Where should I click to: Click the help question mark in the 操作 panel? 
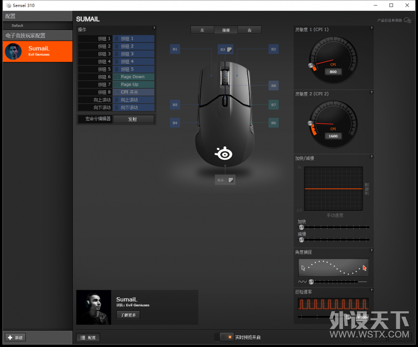tap(154, 28)
